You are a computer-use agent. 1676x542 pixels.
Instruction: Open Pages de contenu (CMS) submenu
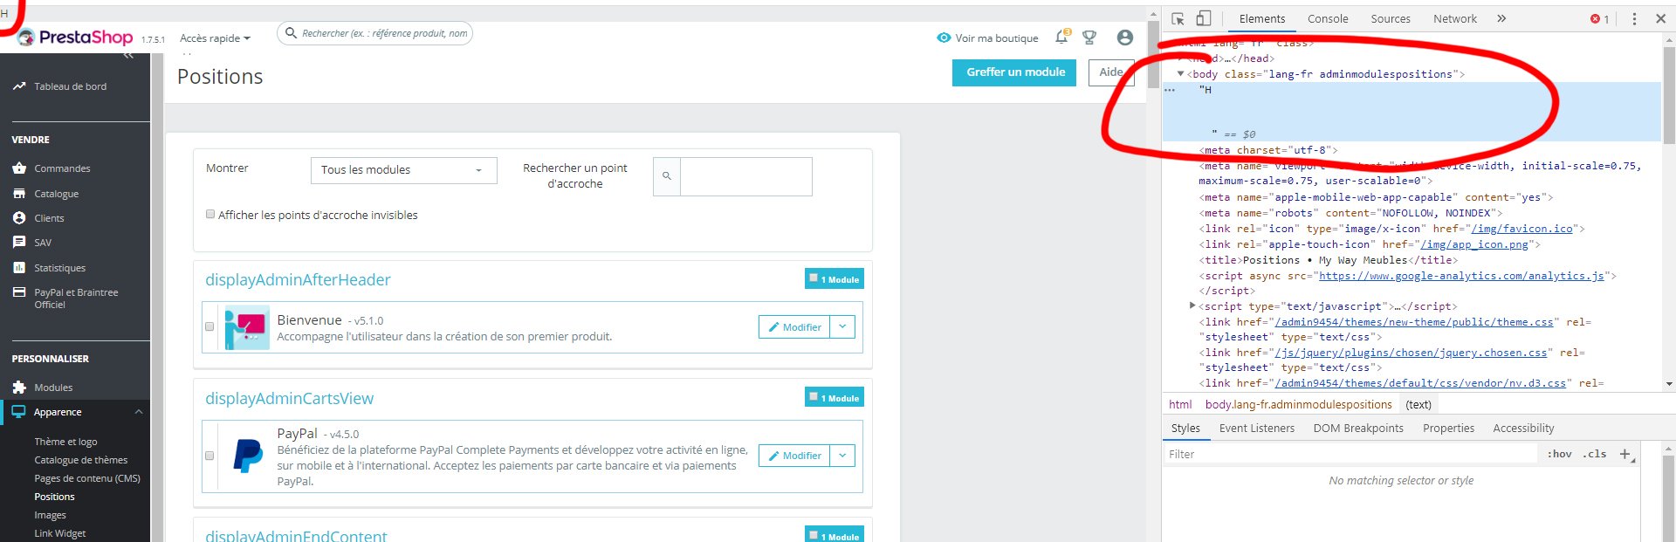[x=87, y=478]
